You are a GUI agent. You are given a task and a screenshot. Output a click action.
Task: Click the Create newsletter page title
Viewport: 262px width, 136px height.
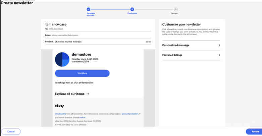click(x=17, y=3)
